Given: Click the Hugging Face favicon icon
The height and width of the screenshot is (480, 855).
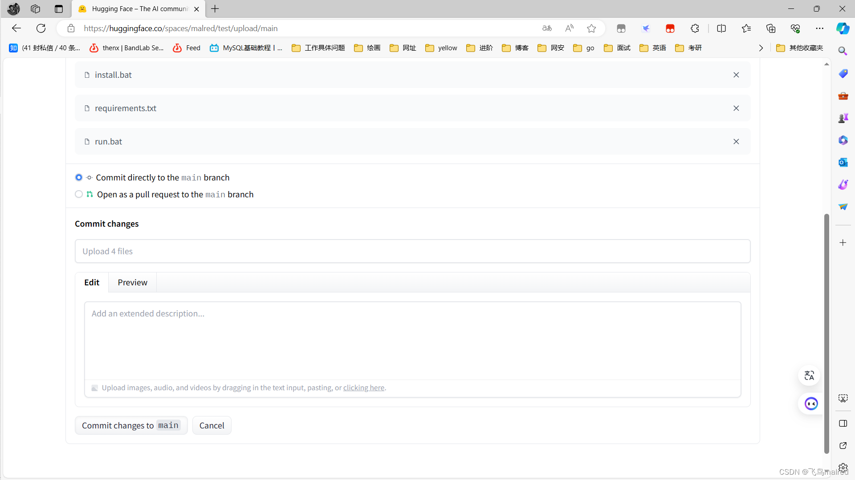Looking at the screenshot, I should click(x=83, y=9).
